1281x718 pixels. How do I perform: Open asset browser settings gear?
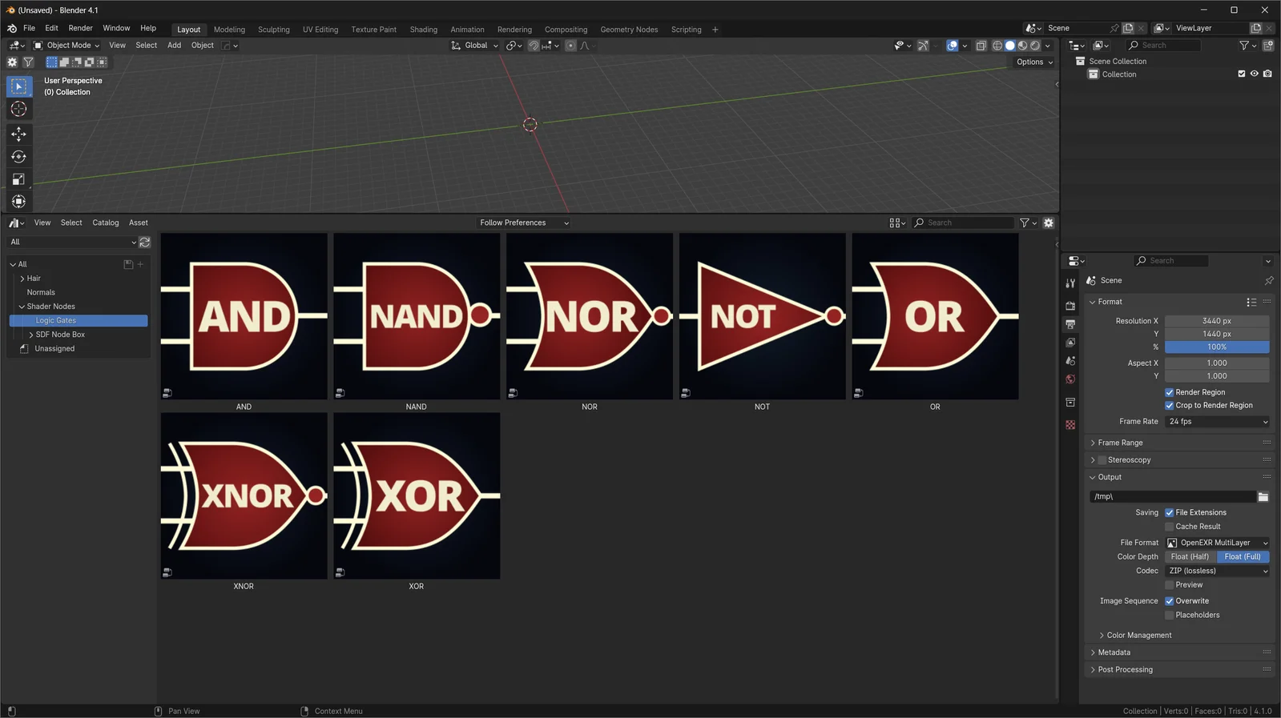point(1049,223)
